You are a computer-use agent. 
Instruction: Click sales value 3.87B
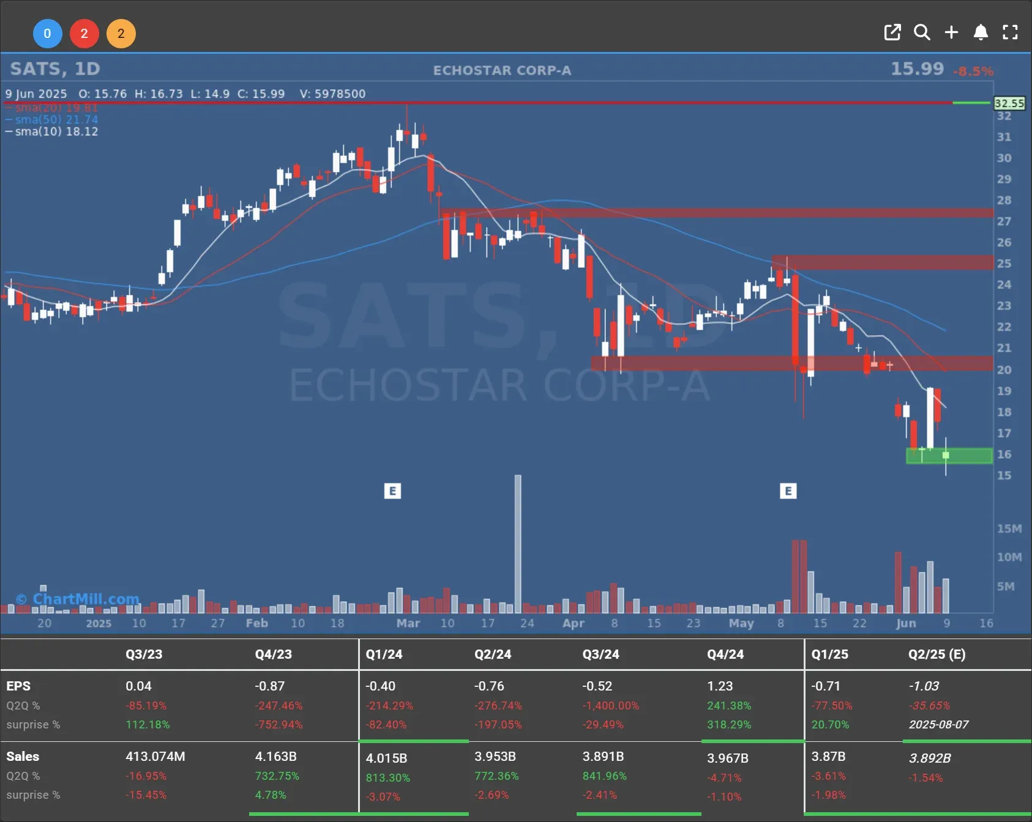pyautogui.click(x=828, y=757)
